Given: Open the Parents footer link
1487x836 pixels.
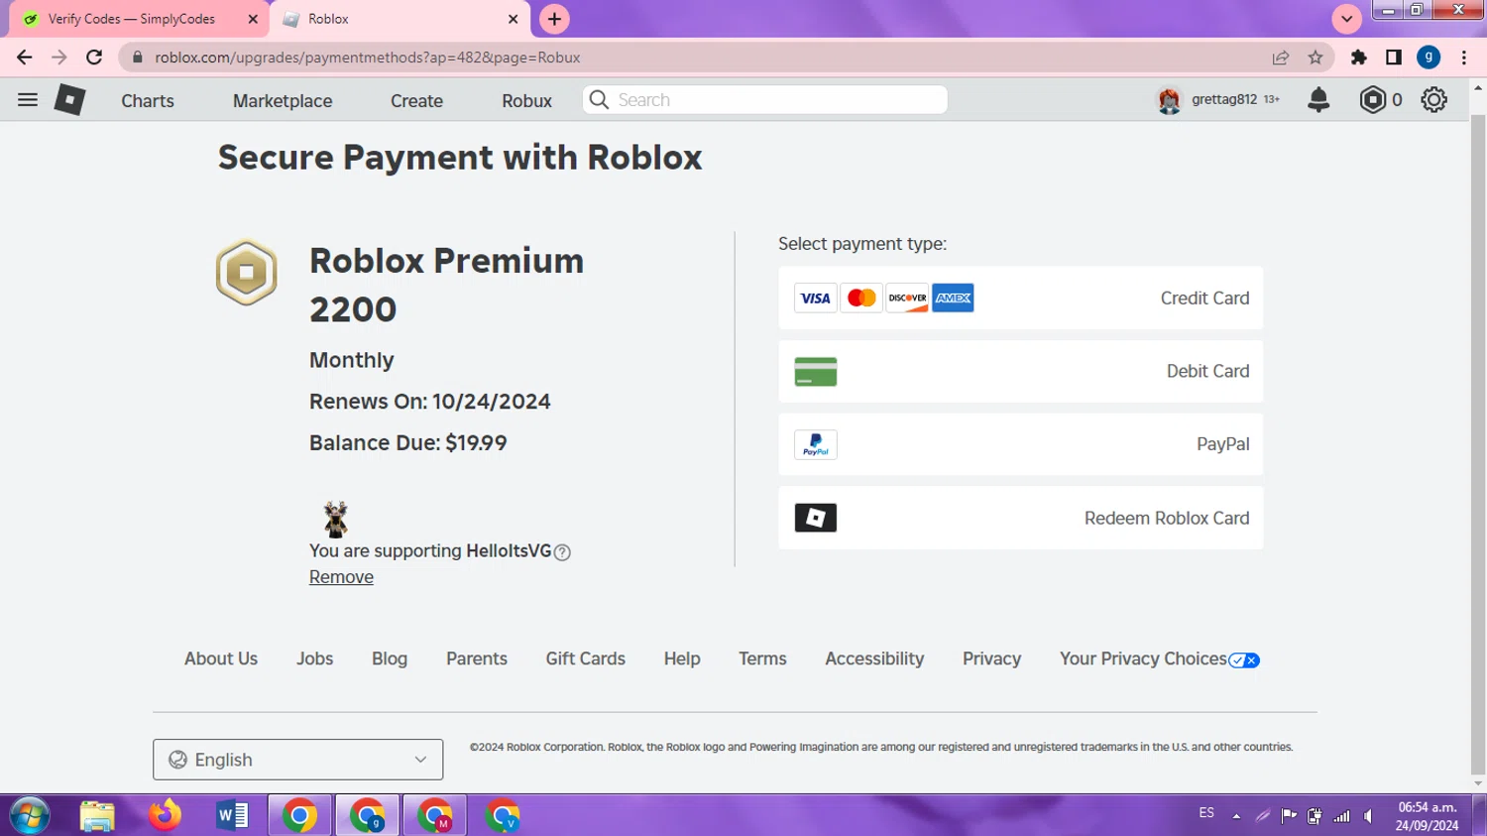Looking at the screenshot, I should (477, 659).
